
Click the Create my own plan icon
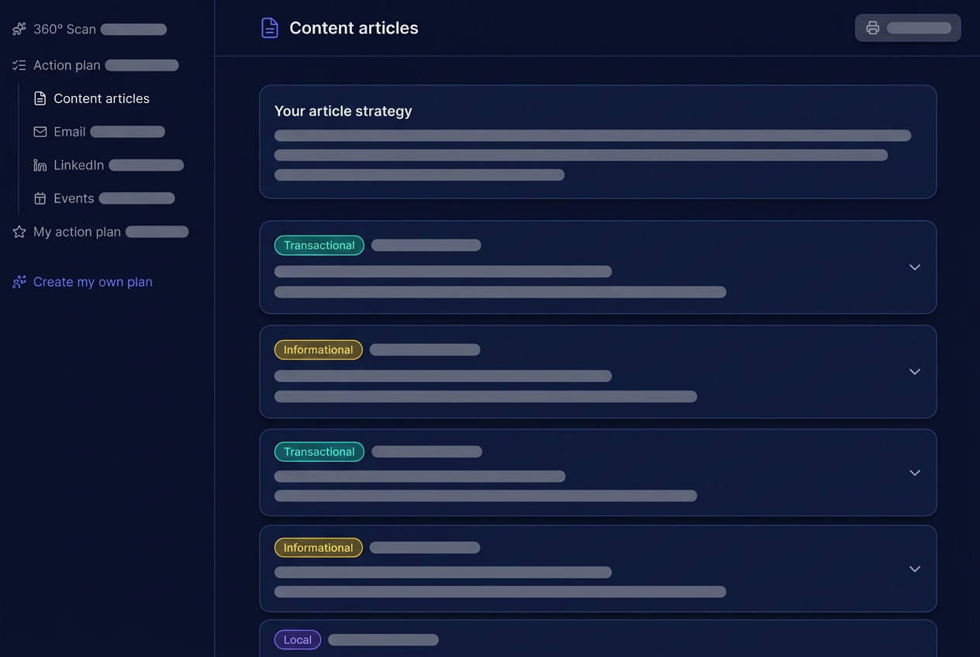click(x=19, y=282)
